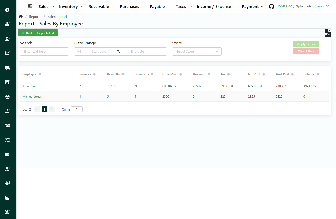The width and height of the screenshot is (336, 219).
Task: Click John Doe's balance 399178.51
Action: click(x=310, y=86)
